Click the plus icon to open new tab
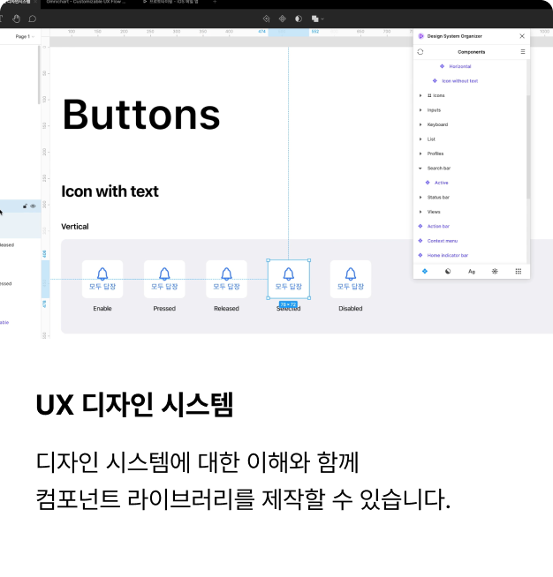This screenshot has width=553, height=577. click(x=215, y=2)
